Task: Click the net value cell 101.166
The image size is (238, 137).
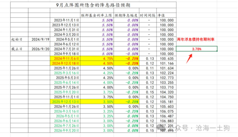Action: tap(166, 63)
